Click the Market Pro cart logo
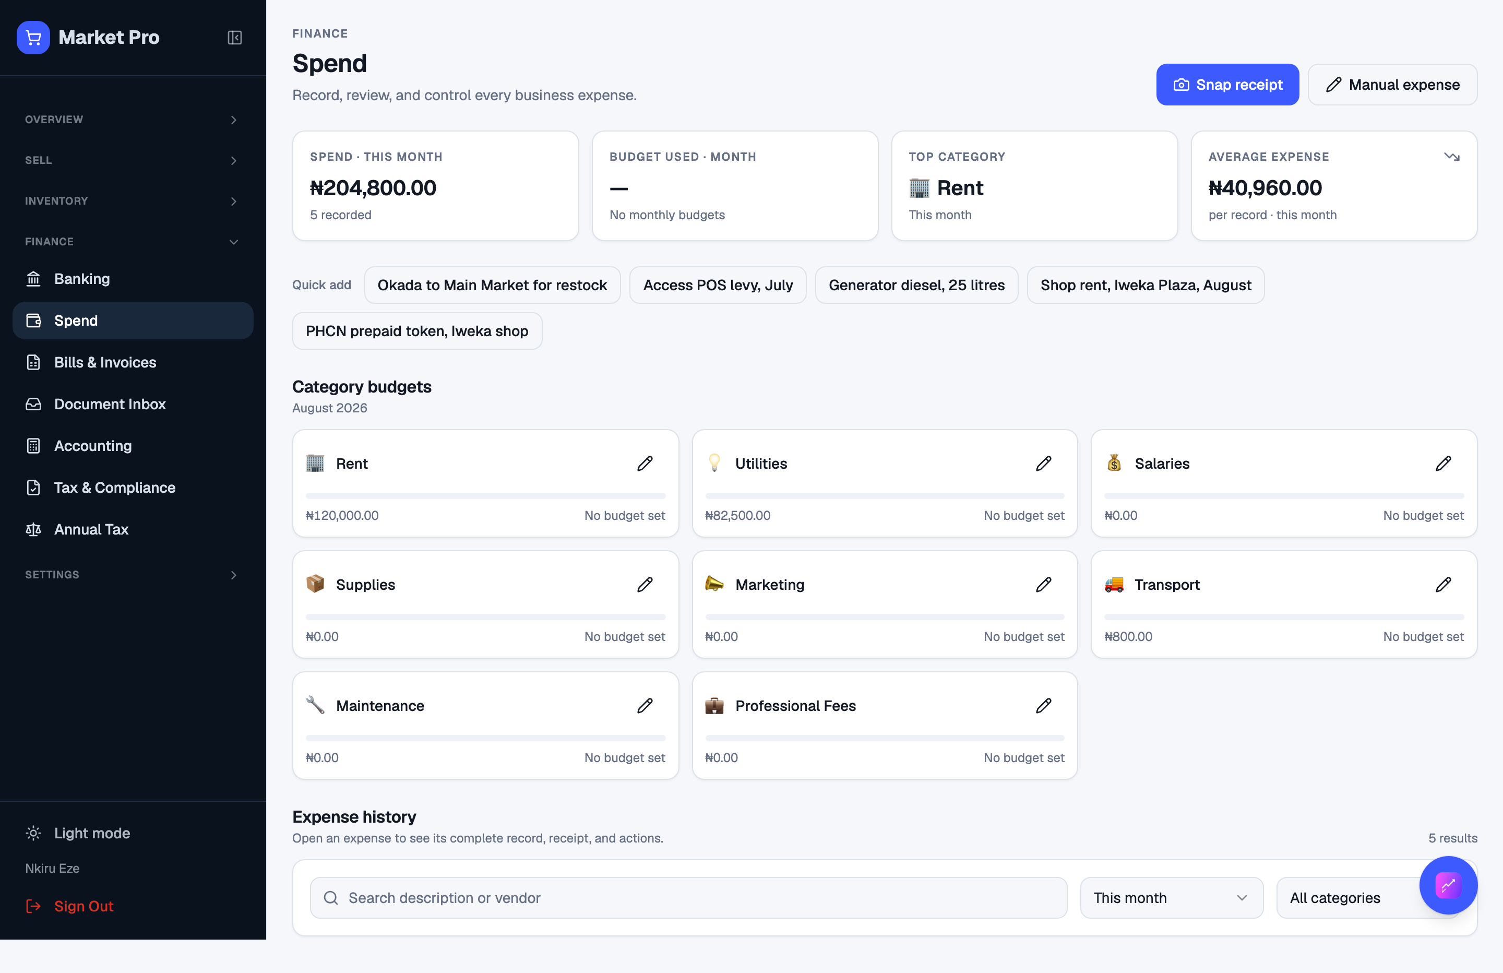This screenshot has width=1503, height=973. click(33, 37)
